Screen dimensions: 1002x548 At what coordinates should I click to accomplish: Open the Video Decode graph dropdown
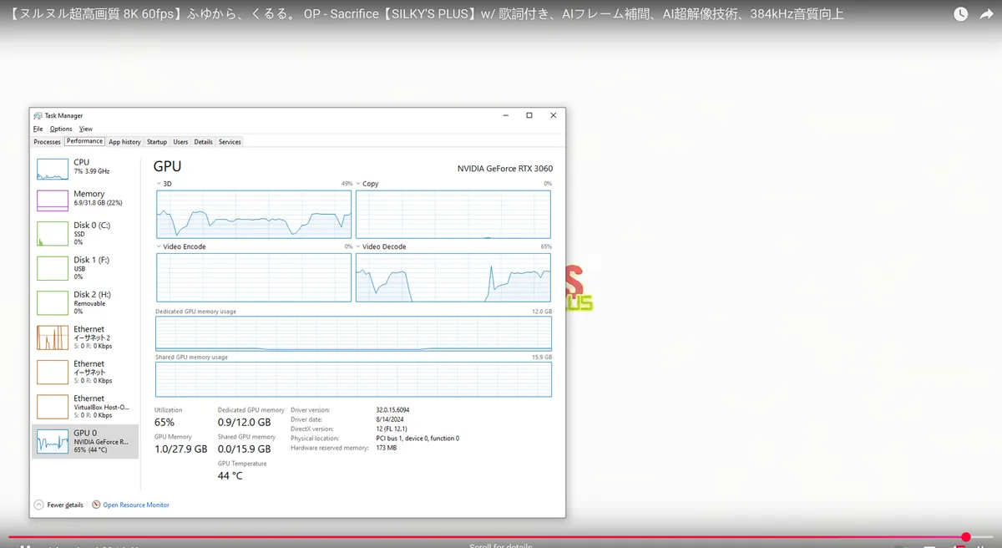click(358, 247)
